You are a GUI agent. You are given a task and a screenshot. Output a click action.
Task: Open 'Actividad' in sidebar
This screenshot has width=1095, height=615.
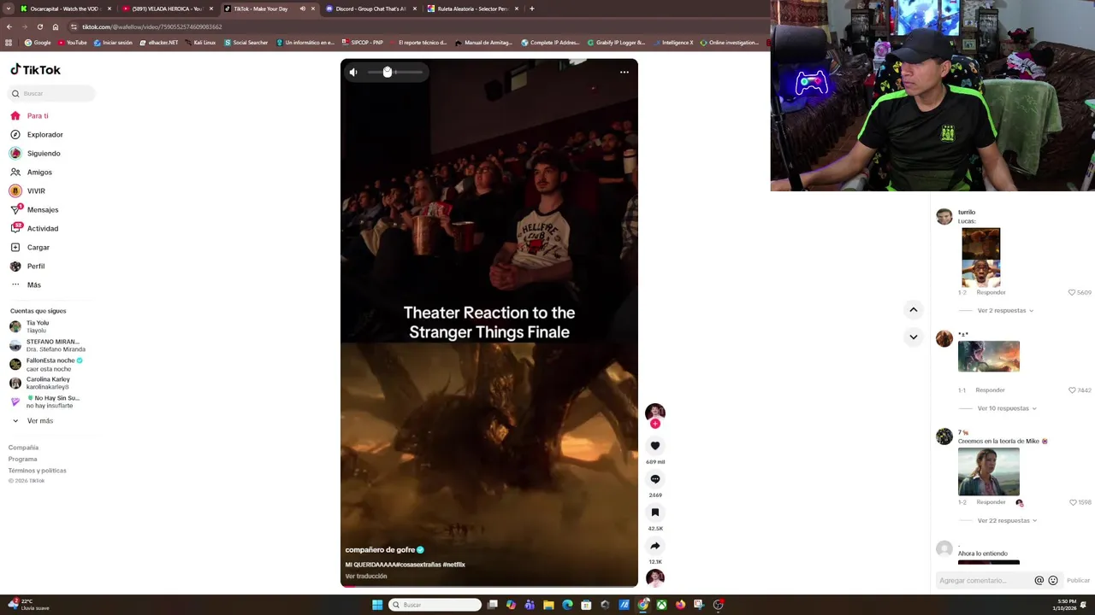coord(34,229)
